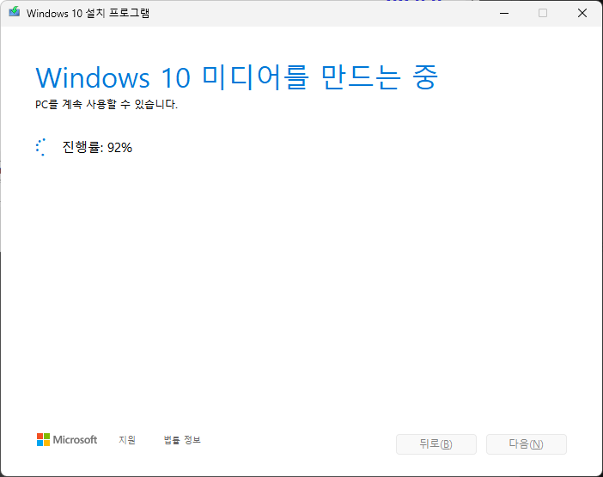Image resolution: width=603 pixels, height=477 pixels.
Task: Click the 'Windows 10 미디어를 만드는 중' heading
Action: 236,77
